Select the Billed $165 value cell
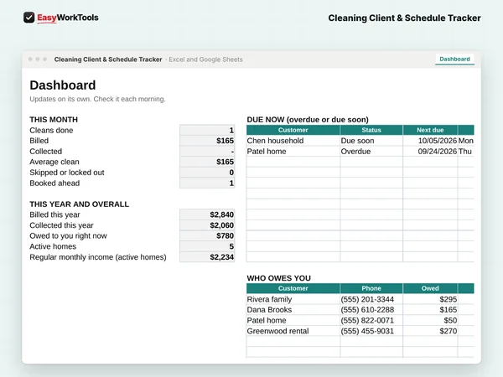503x377 pixels. 207,141
